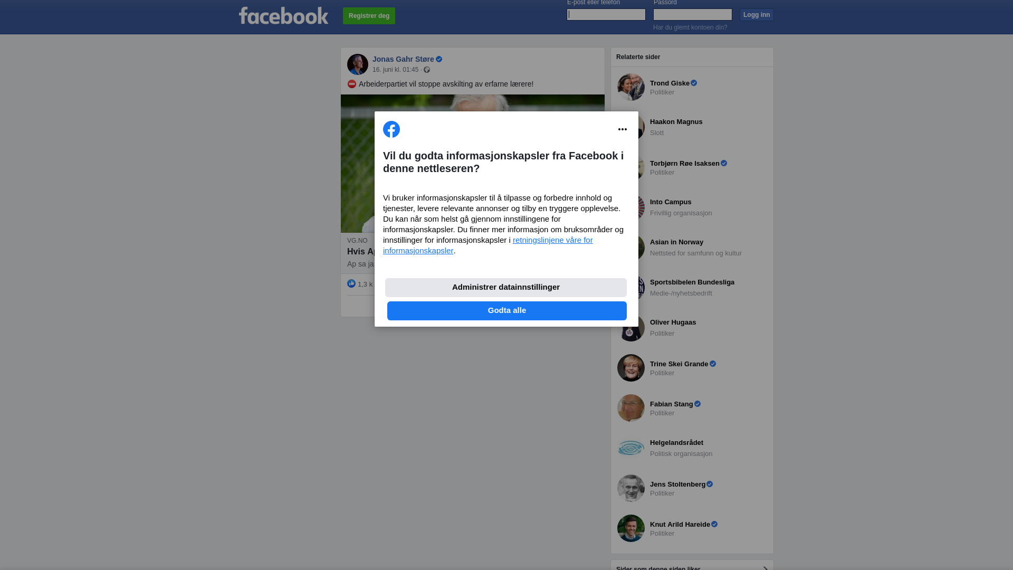Open Trond Giske's page link
The height and width of the screenshot is (570, 1013).
coord(670,83)
